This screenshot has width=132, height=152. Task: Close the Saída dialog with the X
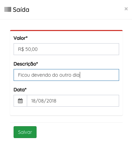tap(126, 9)
